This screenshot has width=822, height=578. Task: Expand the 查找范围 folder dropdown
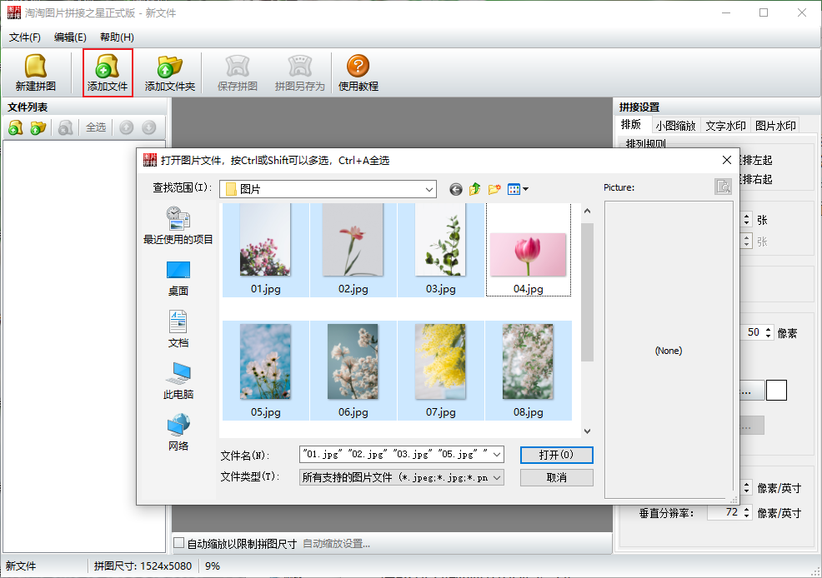429,189
